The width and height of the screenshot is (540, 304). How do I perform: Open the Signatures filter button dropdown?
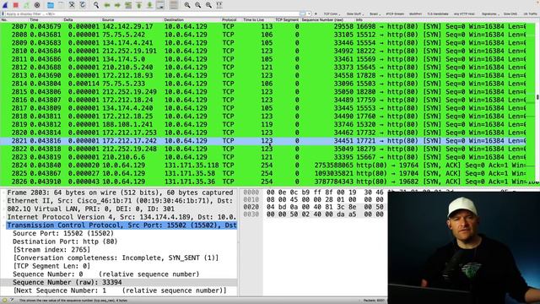490,14
